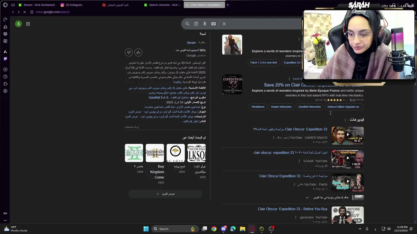Open Twitch panel in the sidebar

point(5,59)
